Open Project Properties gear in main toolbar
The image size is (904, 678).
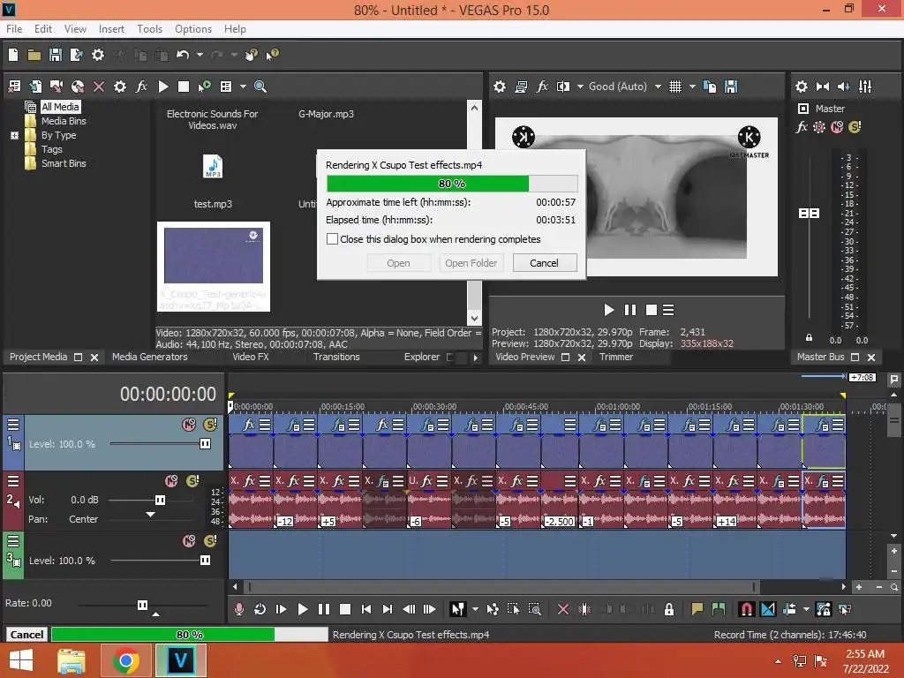98,55
